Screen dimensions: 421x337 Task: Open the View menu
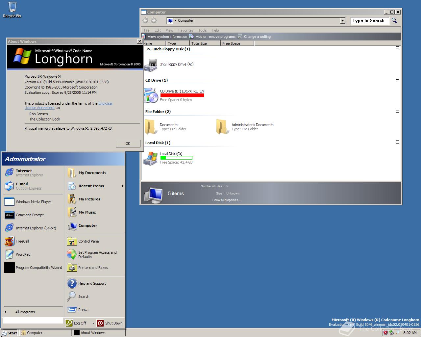tap(169, 30)
